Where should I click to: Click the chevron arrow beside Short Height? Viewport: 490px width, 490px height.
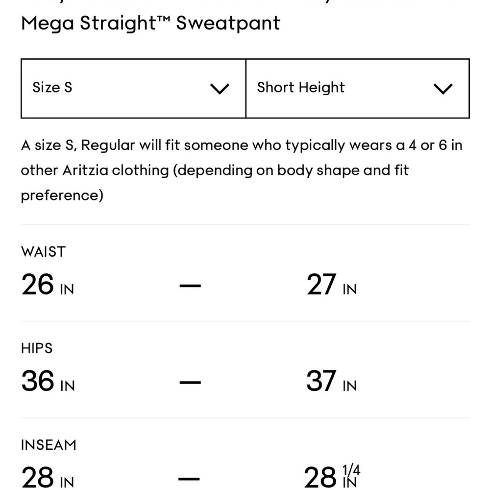[443, 89]
